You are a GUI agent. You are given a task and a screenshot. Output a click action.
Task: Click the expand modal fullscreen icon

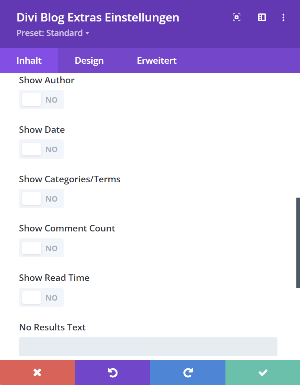pos(236,17)
